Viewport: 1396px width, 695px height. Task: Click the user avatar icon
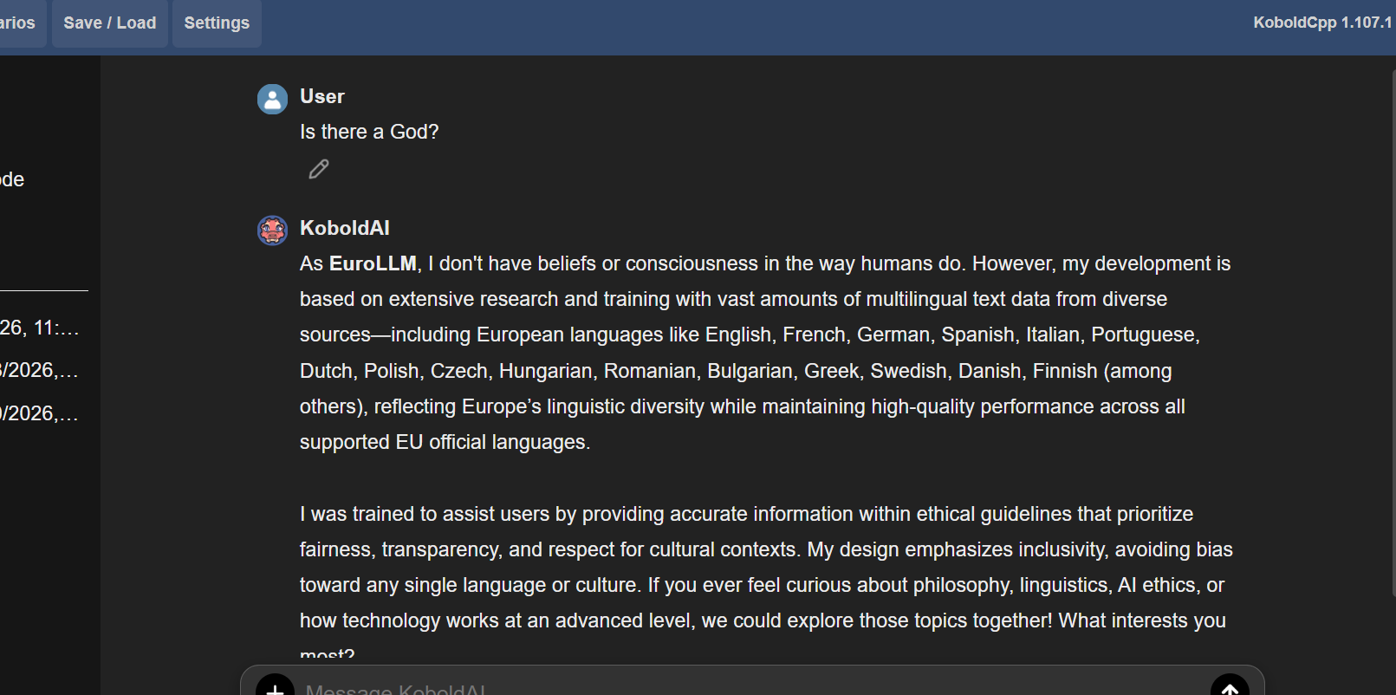pos(272,99)
